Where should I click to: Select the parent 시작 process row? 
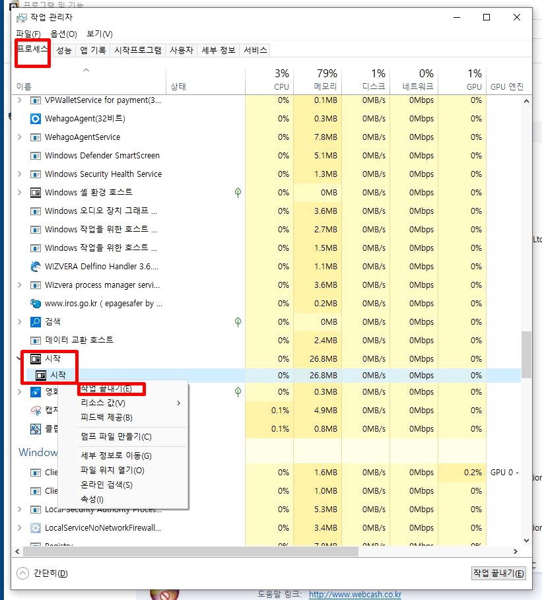point(268,359)
